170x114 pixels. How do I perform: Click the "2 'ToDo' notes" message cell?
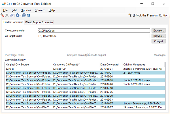132,73
